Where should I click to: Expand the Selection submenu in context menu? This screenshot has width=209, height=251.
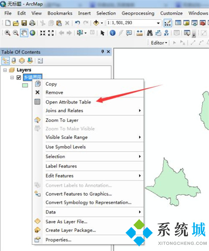94,157
